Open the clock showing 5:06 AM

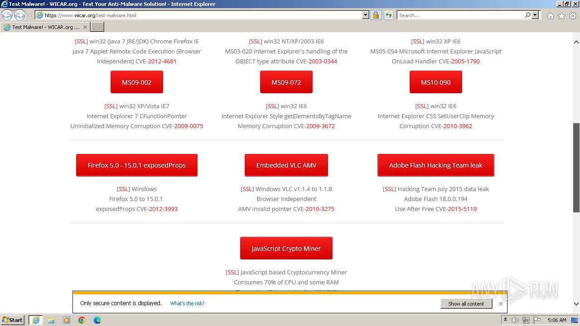(x=557, y=320)
